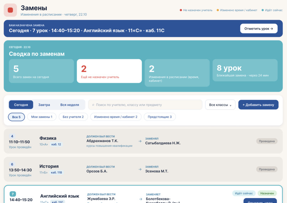This screenshot has height=203, width=287.
Task: Click arrow icon between Орозов and Эсенова
Action: (140, 169)
